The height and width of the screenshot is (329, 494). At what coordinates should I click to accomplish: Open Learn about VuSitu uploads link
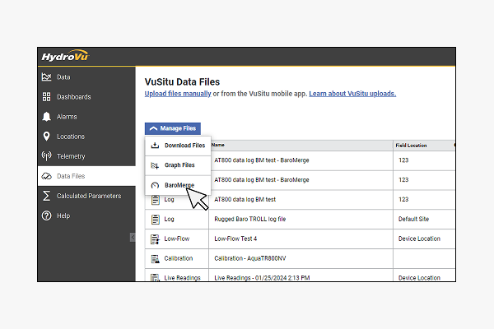(352, 94)
